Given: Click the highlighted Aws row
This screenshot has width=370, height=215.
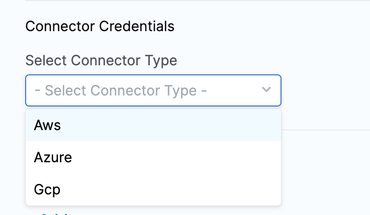Looking at the screenshot, I should pos(153,126).
